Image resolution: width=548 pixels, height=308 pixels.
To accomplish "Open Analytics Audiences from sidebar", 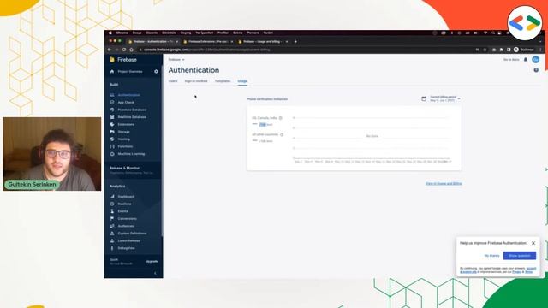I will [126, 226].
